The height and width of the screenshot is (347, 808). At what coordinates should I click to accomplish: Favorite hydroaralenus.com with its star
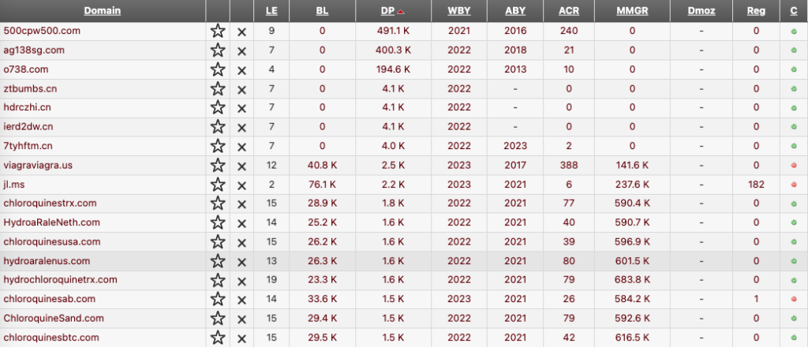point(218,262)
